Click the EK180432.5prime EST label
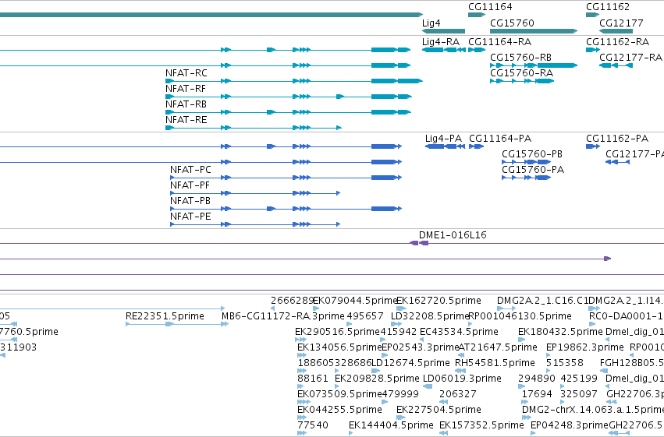 pyautogui.click(x=560, y=332)
